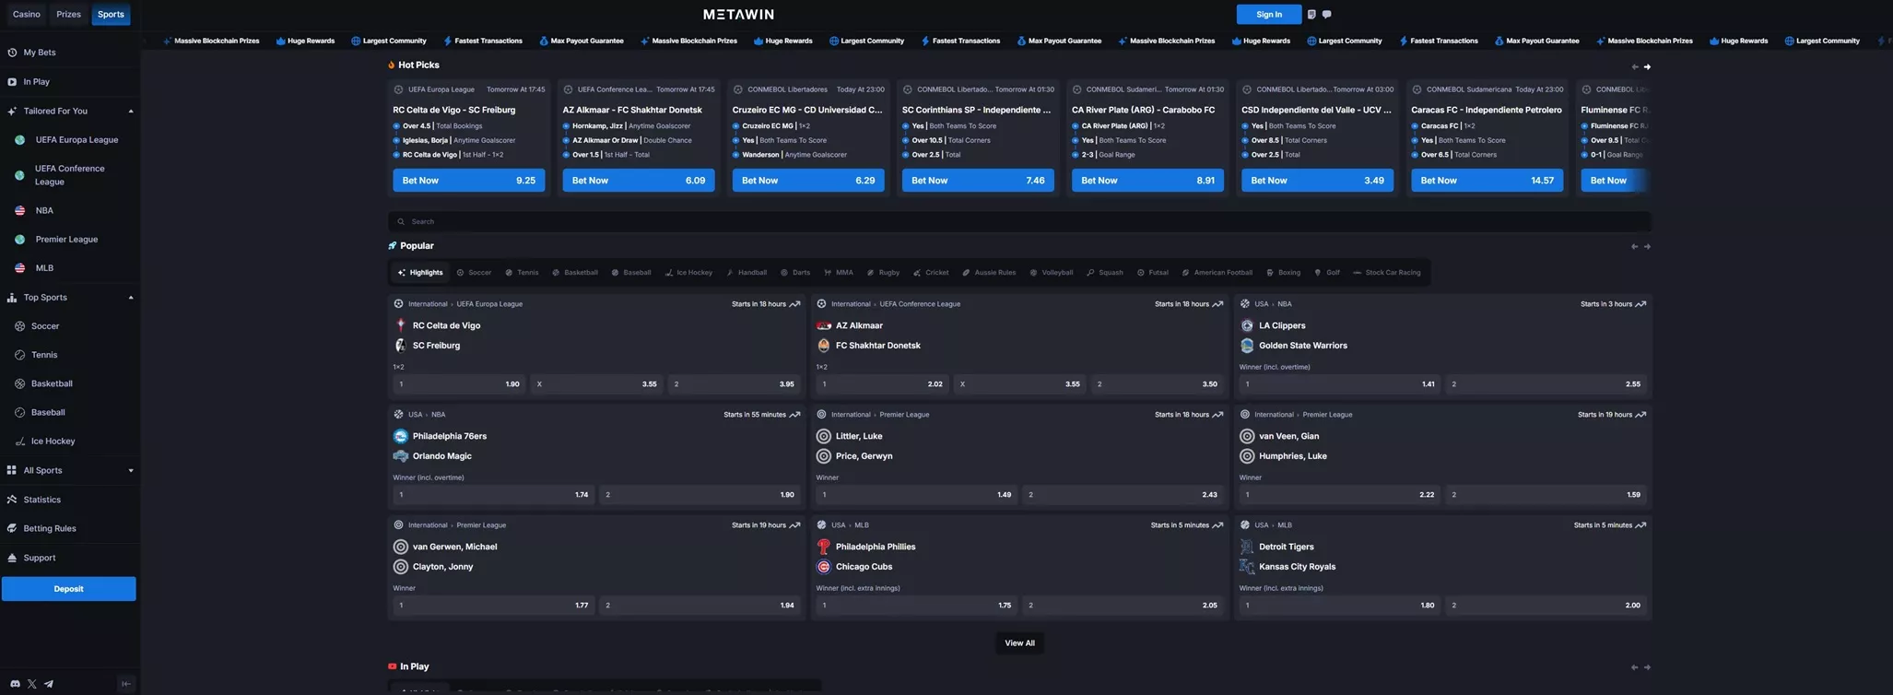The width and height of the screenshot is (1893, 695).
Task: Switch to the Prizes tab
Action: pyautogui.click(x=68, y=15)
